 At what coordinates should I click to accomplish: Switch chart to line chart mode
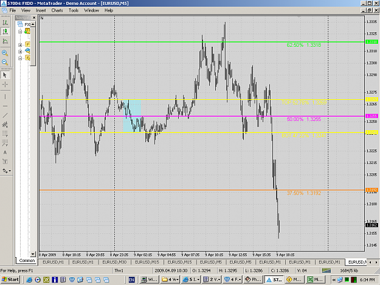click(x=5, y=41)
